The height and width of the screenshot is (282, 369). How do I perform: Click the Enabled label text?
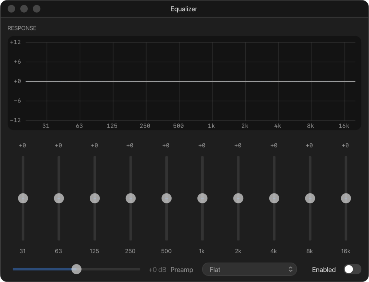(x=324, y=270)
